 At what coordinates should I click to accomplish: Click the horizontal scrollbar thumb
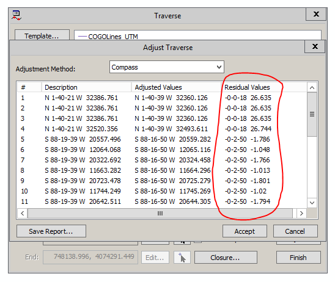(160, 213)
